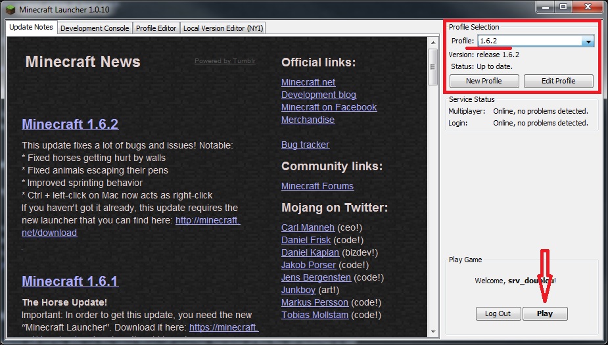
Task: Select Local Version Editor (NYI) tab
Action: click(x=223, y=28)
